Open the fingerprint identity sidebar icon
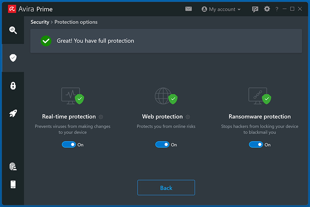The height and width of the screenshot is (207, 310). pos(13,166)
